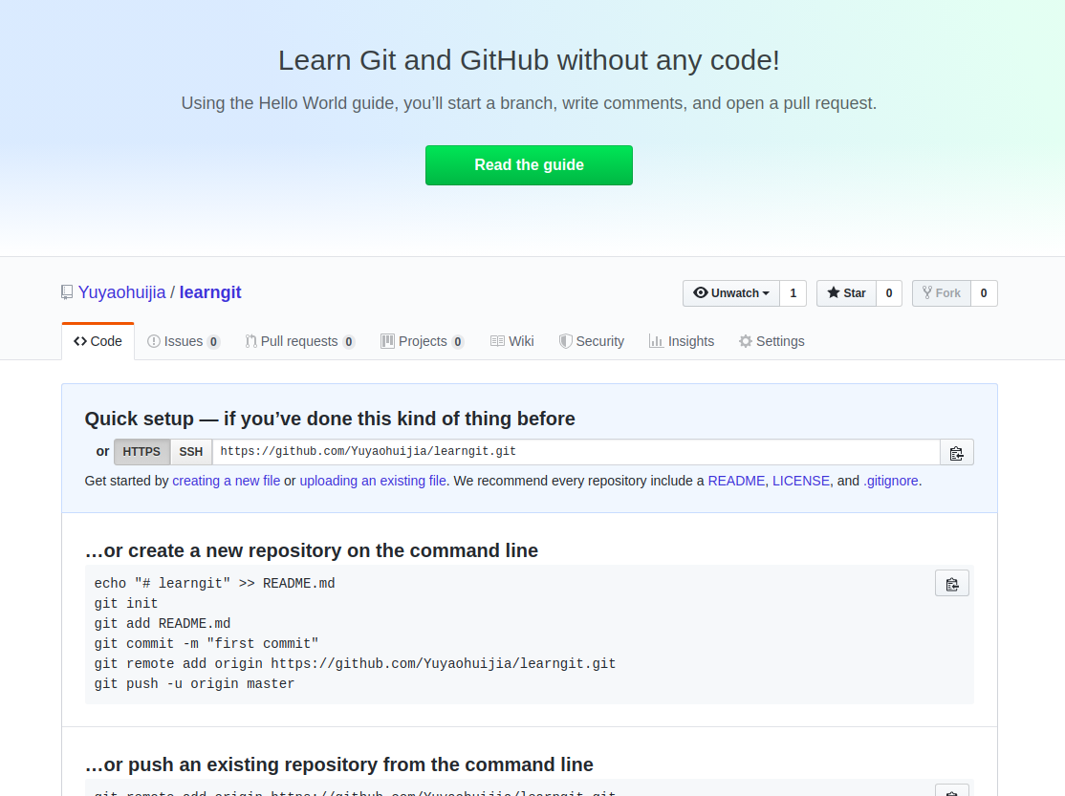Open the Pull requests tab
Screen dimensions: 1065x796
[299, 342]
